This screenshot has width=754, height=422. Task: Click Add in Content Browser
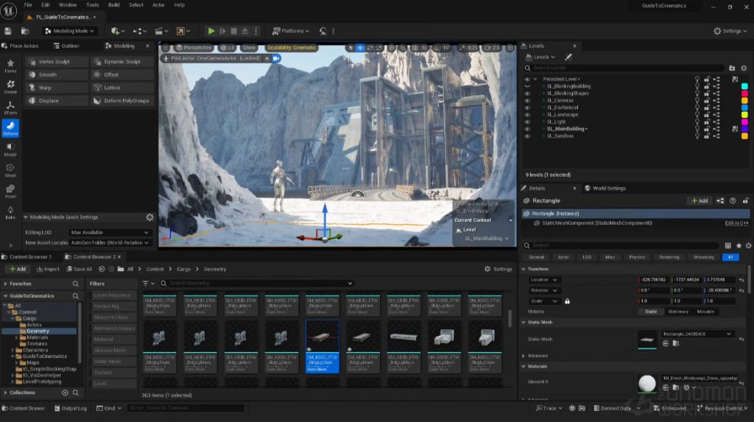tap(18, 269)
